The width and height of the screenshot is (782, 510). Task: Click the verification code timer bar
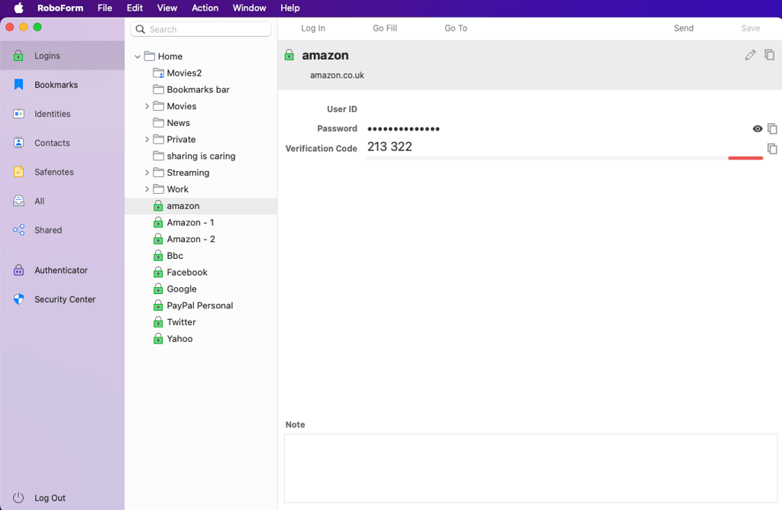(x=564, y=158)
